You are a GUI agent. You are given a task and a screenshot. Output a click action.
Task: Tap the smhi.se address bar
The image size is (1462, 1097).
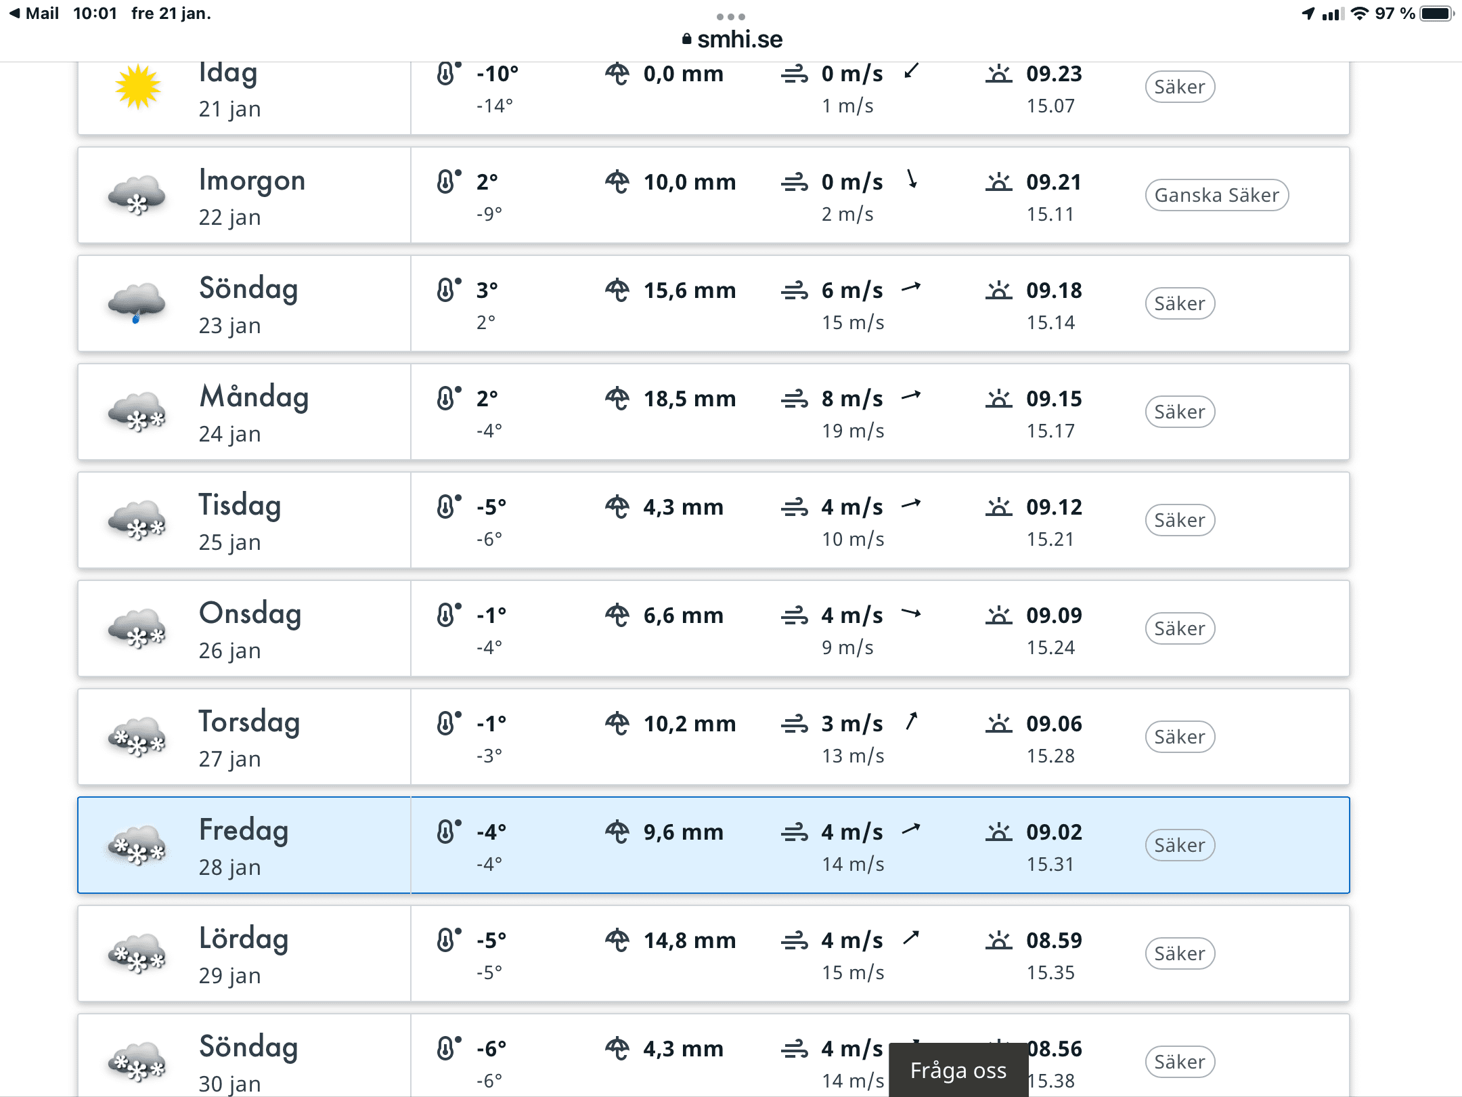(x=731, y=39)
